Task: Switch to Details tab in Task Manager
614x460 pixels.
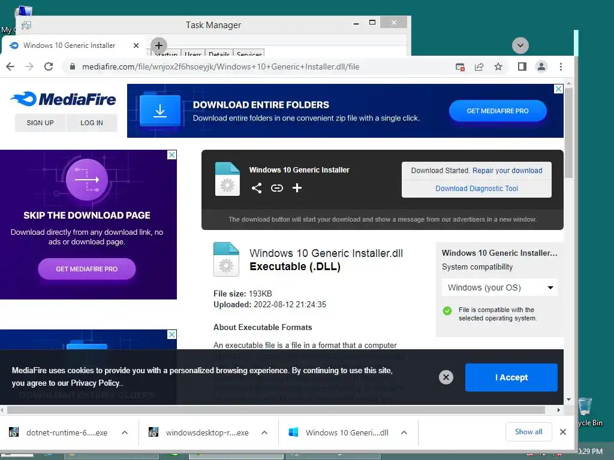Action: pos(219,53)
